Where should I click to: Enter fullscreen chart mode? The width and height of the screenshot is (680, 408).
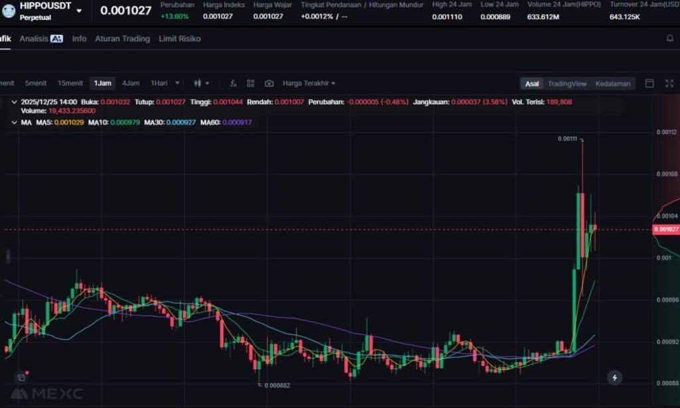click(x=669, y=84)
